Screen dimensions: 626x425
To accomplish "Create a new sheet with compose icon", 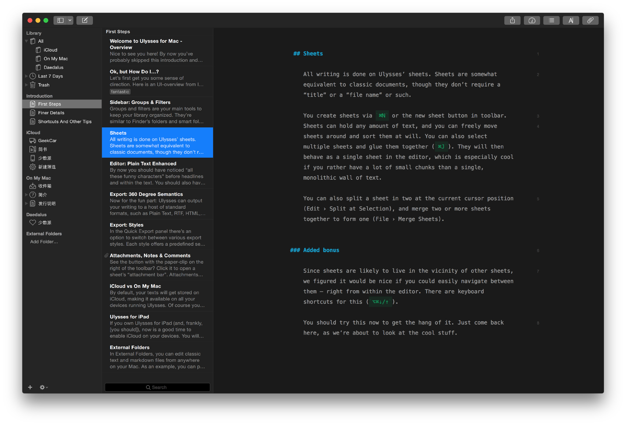I will pyautogui.click(x=84, y=20).
